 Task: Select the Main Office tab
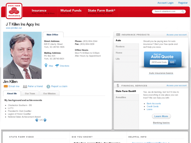(53, 35)
